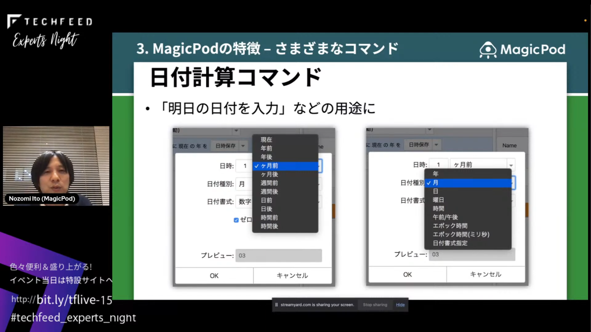Choose 曜日 in the date type list
The image size is (591, 332).
tap(468, 200)
